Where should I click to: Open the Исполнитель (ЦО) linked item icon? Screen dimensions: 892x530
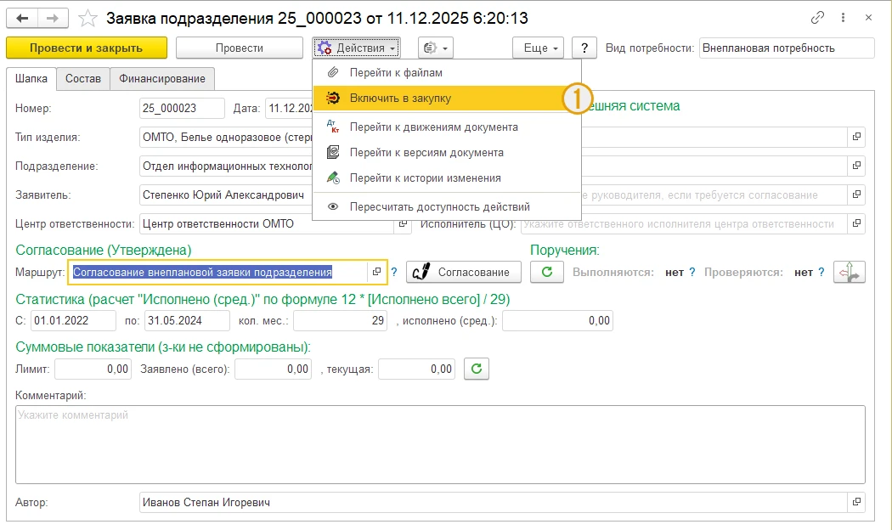[856, 223]
